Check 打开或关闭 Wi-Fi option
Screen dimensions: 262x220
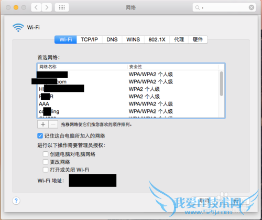pyautogui.click(x=46, y=170)
